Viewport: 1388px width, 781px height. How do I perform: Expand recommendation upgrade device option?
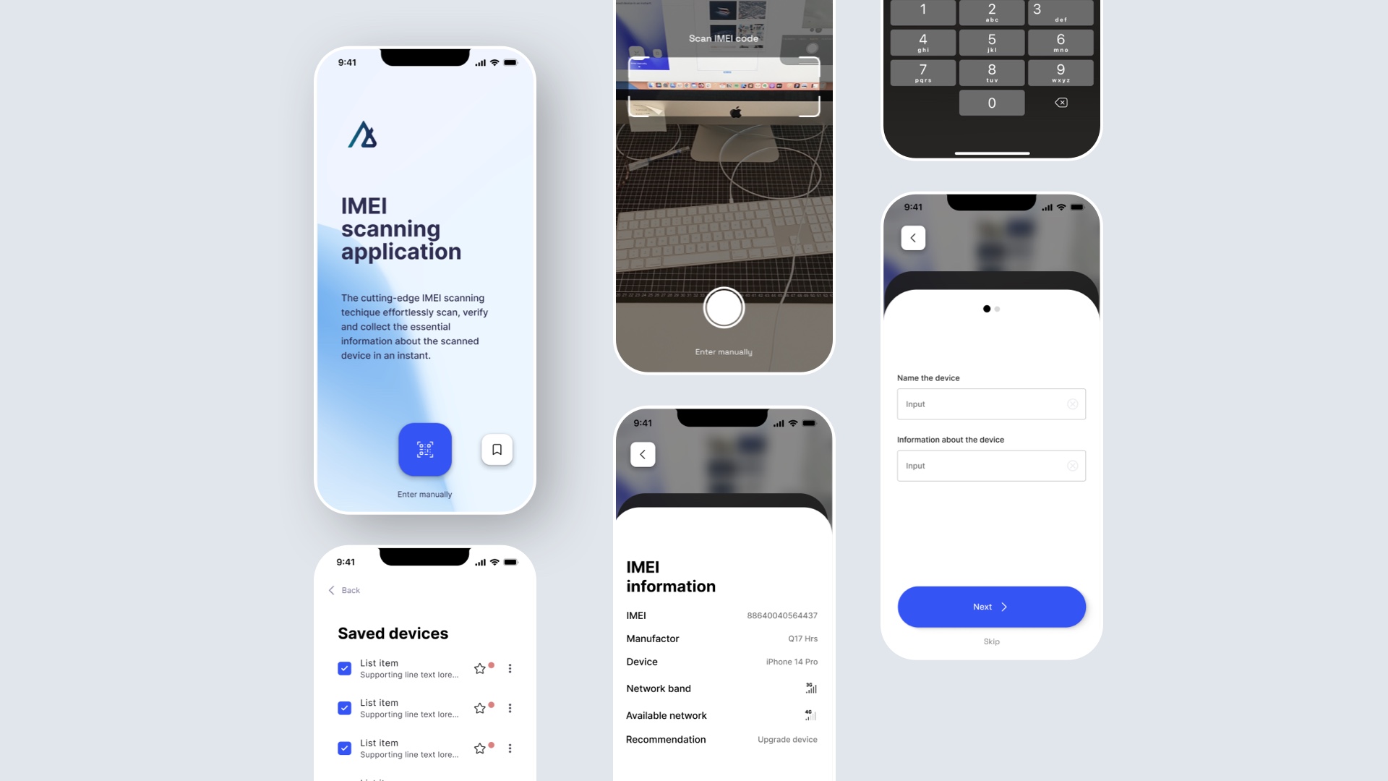786,739
